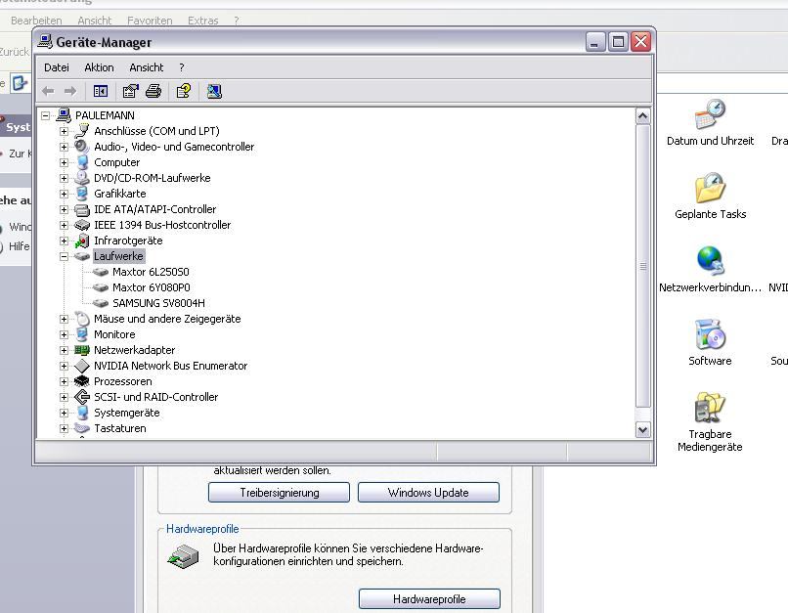Click the IDE ATA/ATAPI-Controller icon

coord(81,209)
